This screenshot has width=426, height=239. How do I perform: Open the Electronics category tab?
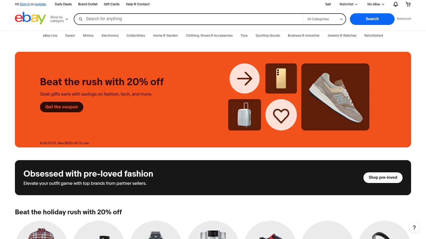(110, 36)
